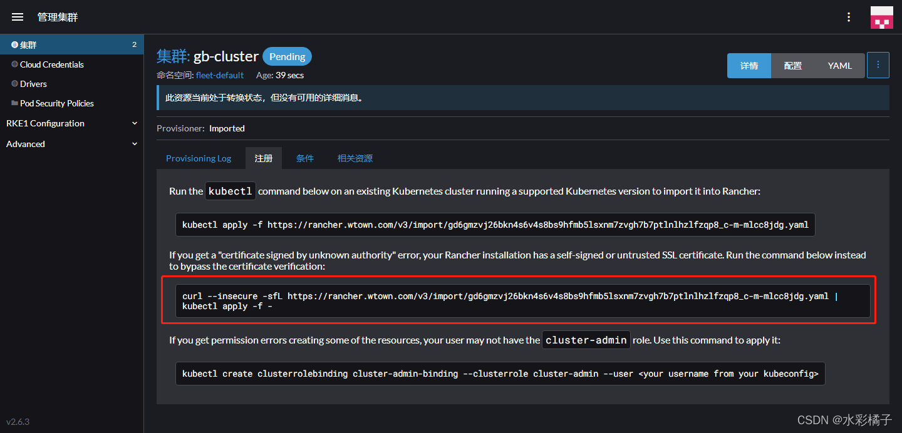Screen dimensions: 902x433
Task: Click the cluster count badge 2
Action: pyautogui.click(x=134, y=45)
